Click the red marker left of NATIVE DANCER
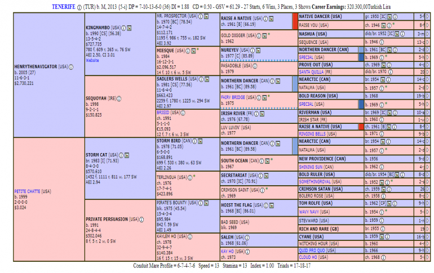This screenshot has width=434, height=273. [295, 21]
